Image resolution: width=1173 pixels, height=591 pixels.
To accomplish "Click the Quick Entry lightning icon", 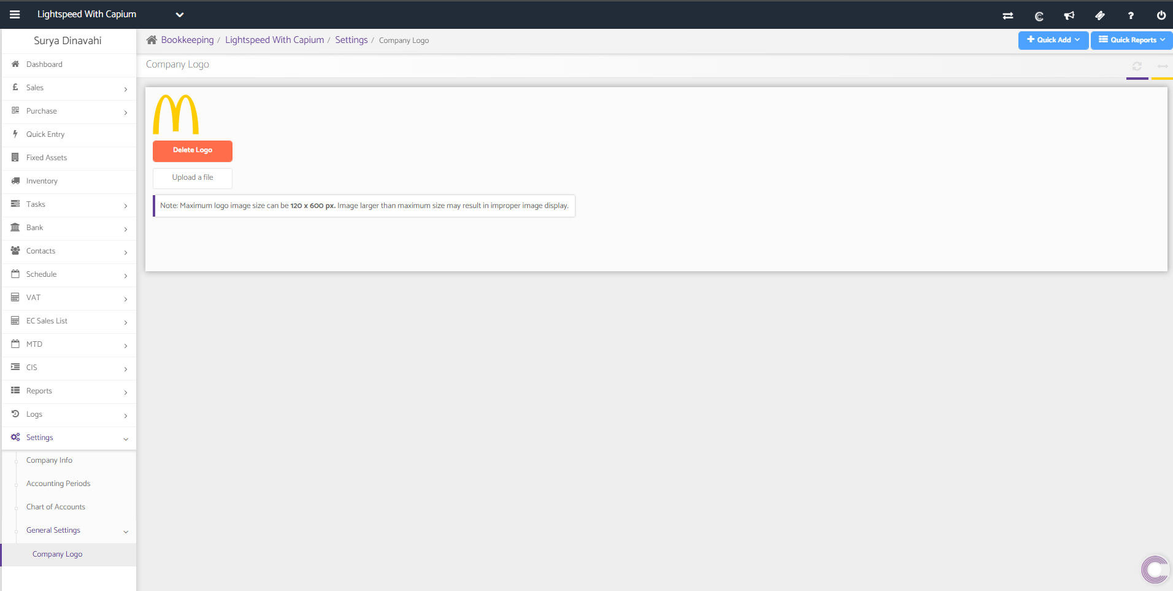I will [15, 134].
